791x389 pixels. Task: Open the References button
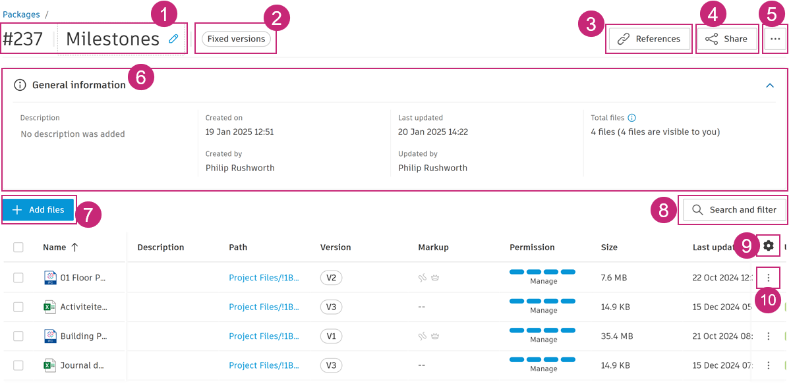(x=649, y=39)
